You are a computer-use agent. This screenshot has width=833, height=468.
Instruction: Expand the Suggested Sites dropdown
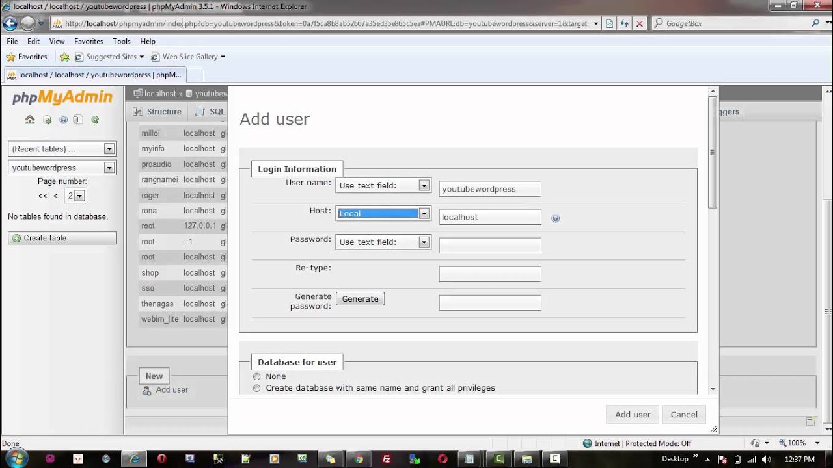click(x=141, y=57)
